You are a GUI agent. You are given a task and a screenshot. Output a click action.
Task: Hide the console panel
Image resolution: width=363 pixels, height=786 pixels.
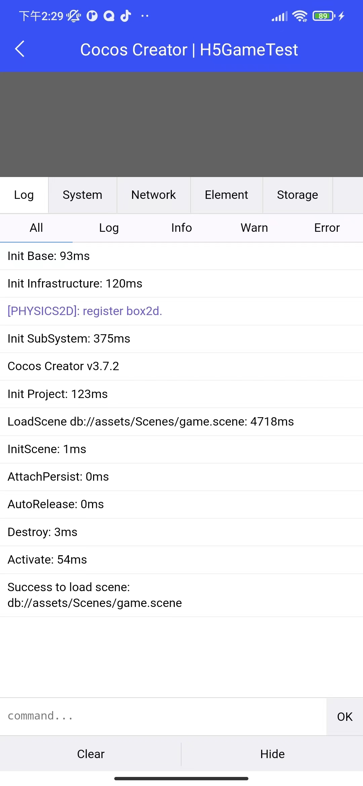(272, 754)
